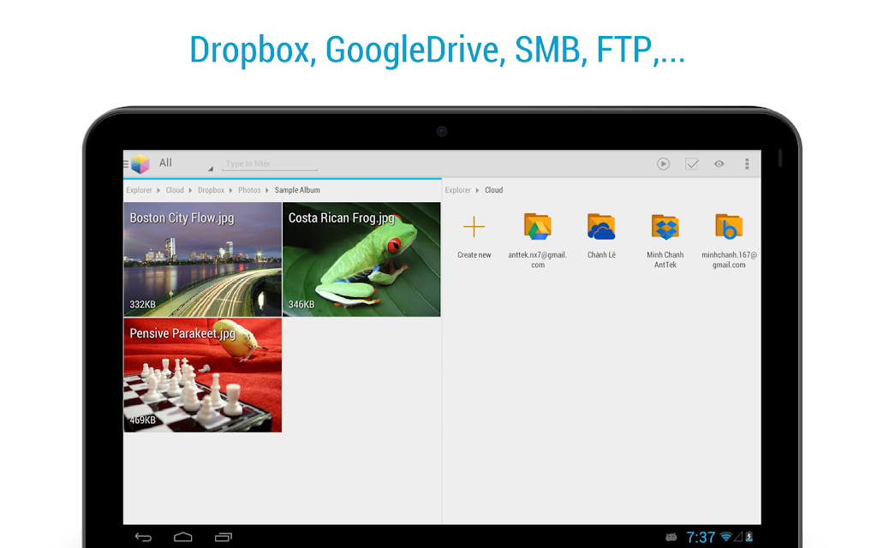Tap the app cube logo icon
The width and height of the screenshot is (877, 548).
coord(140,164)
